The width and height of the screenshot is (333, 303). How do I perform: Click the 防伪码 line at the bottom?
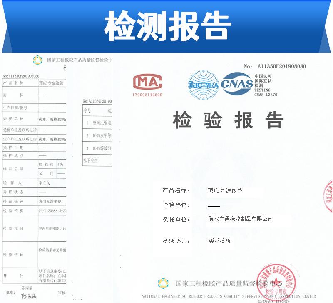tap(274, 301)
